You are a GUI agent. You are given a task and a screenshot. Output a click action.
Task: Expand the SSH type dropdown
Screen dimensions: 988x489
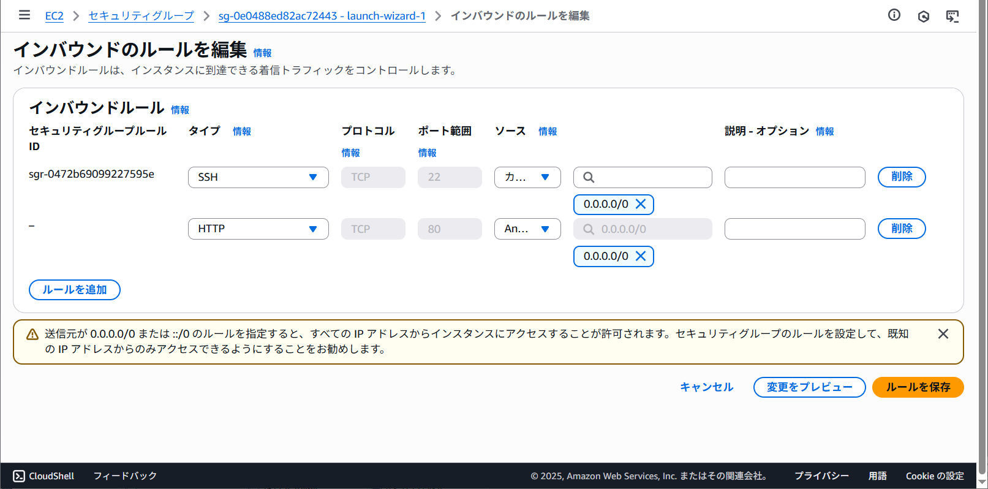point(258,177)
